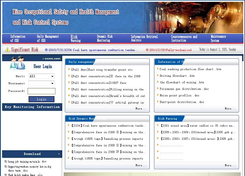
Task: Click More in Daily management panel
Action: [141, 109]
